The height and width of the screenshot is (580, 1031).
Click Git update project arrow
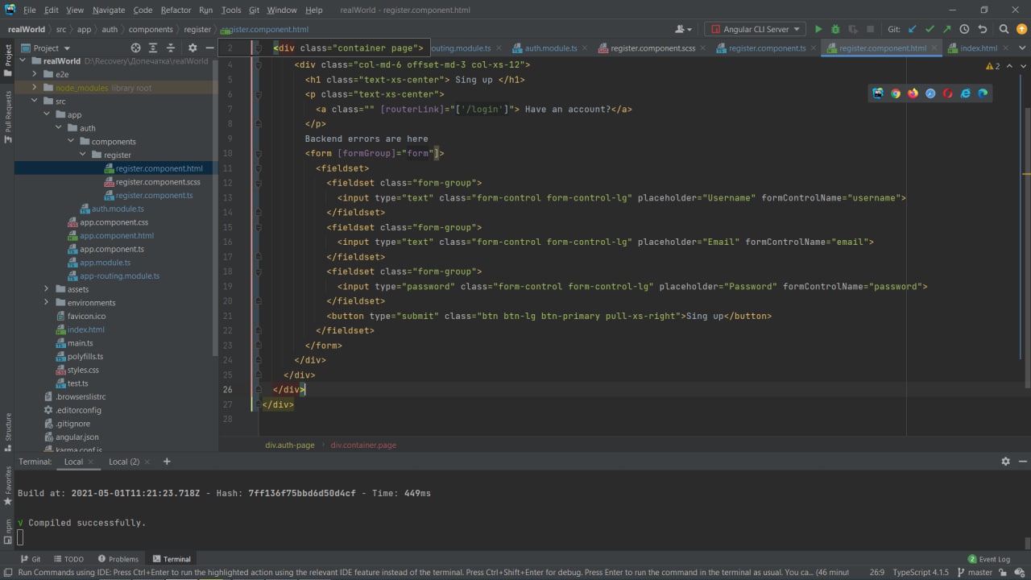coord(913,29)
